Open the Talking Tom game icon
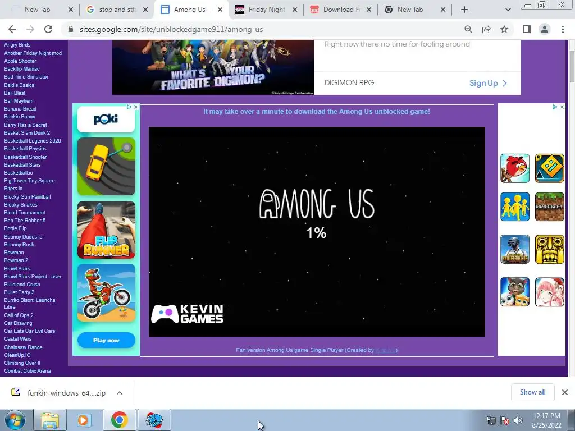The height and width of the screenshot is (431, 575). click(x=515, y=292)
